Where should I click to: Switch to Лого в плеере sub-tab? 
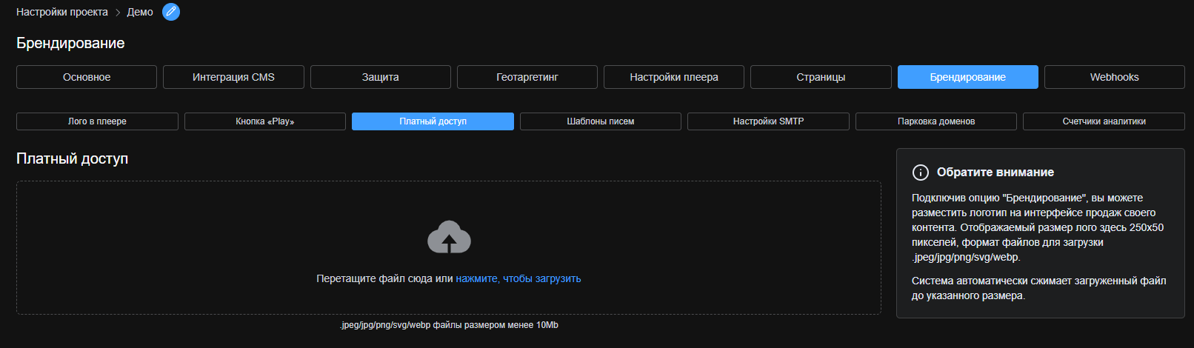coord(97,121)
